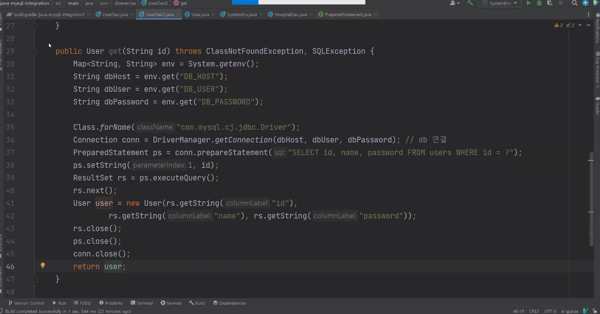Viewport: 600px width, 314px height.
Task: Run the SystemEnv configuration
Action: 529,3
